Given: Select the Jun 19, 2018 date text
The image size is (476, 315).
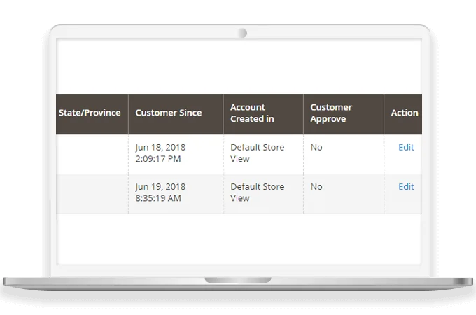Looking at the screenshot, I should pos(160,187).
